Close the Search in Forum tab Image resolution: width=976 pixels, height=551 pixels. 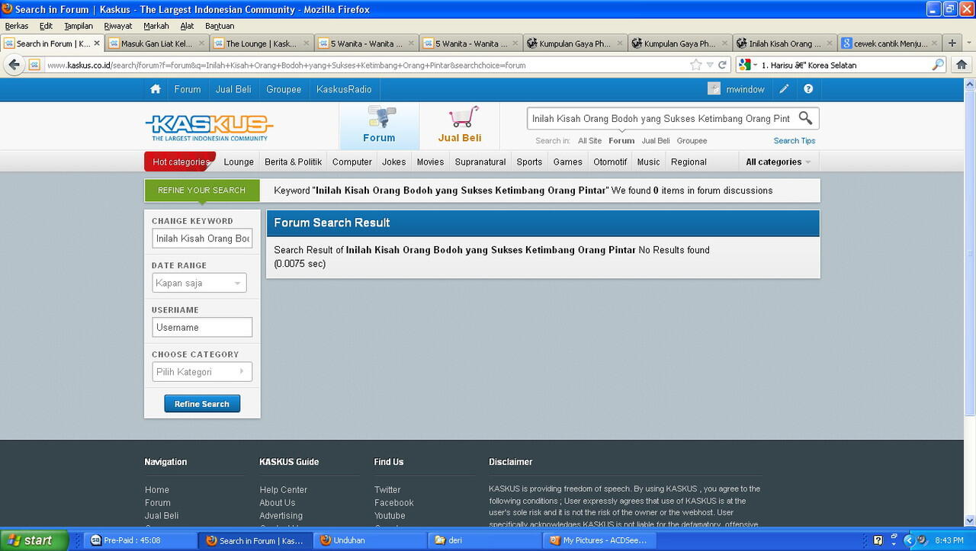[97, 43]
